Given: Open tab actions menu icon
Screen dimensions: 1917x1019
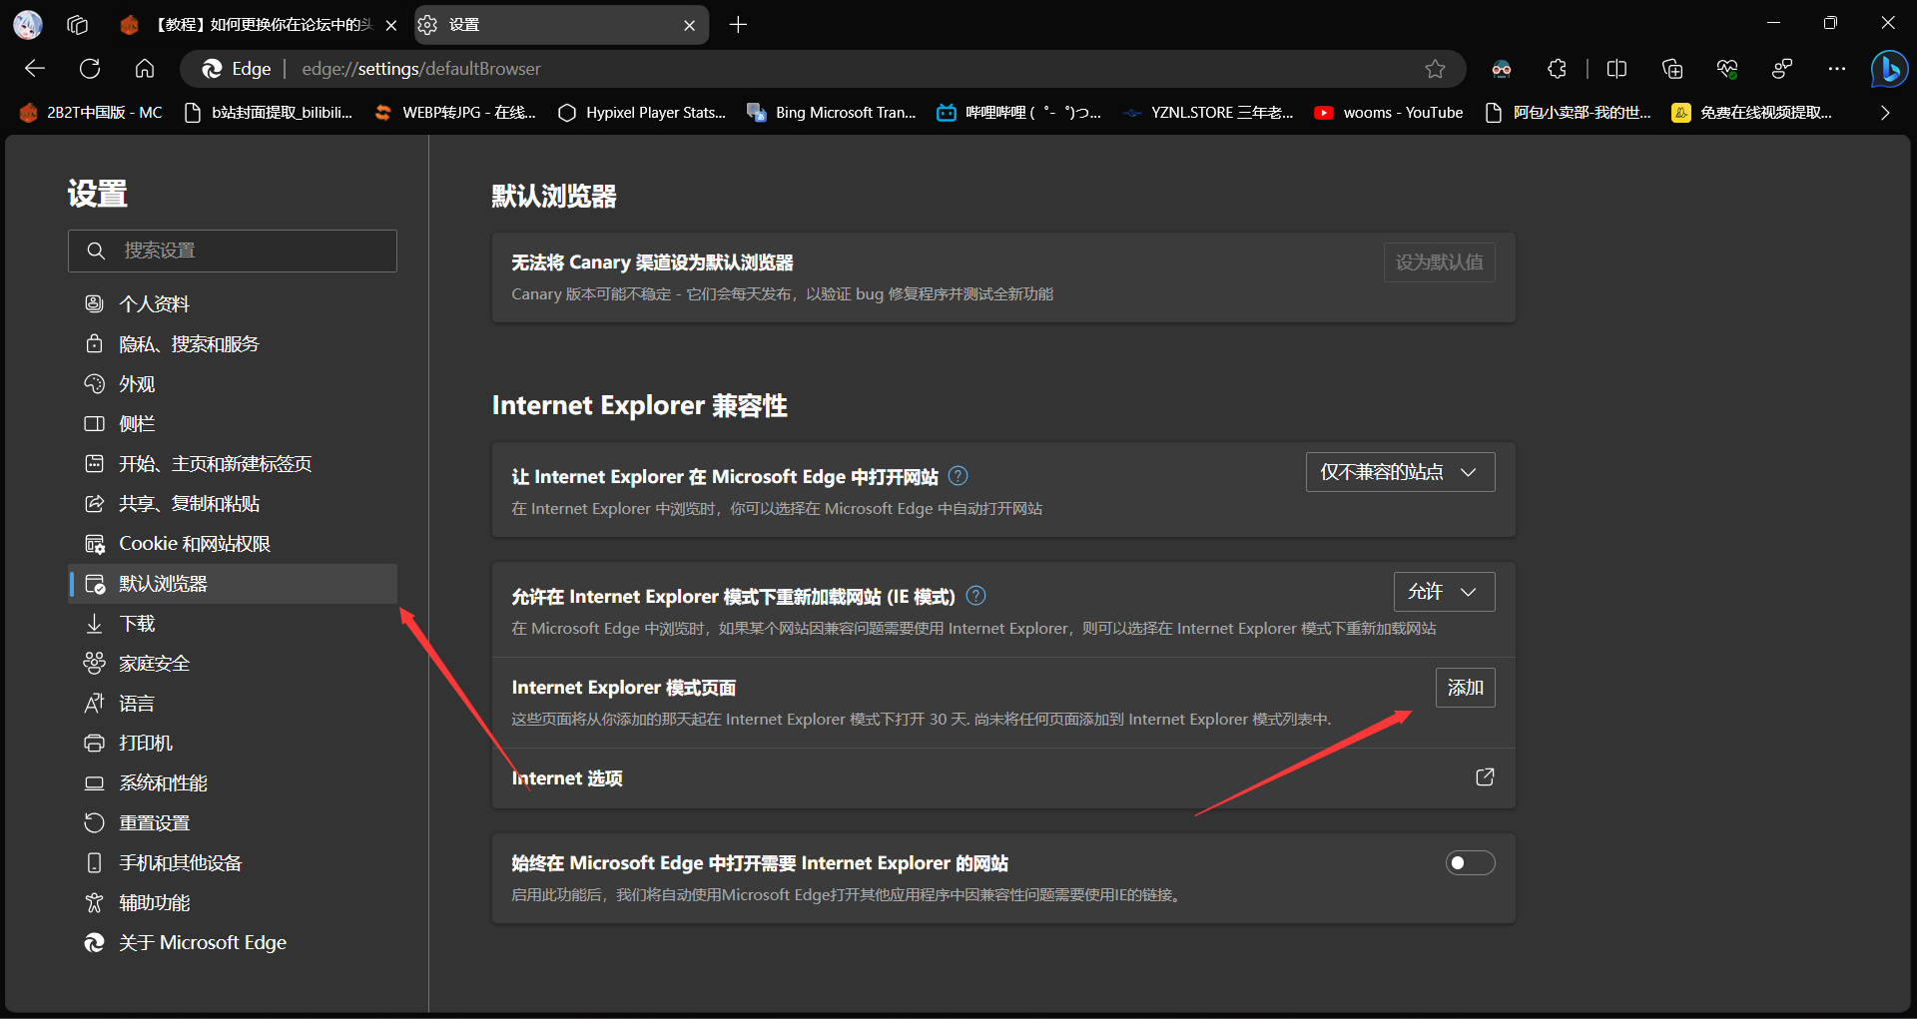Looking at the screenshot, I should tap(78, 25).
